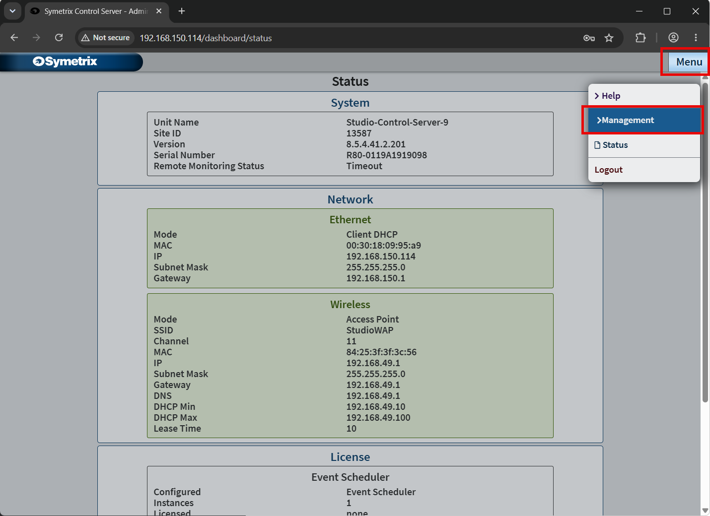Click the serial number R80-0119A1919098

387,155
